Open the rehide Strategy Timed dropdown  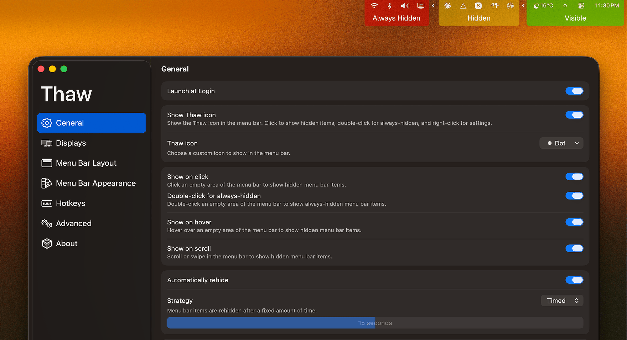pyautogui.click(x=562, y=301)
